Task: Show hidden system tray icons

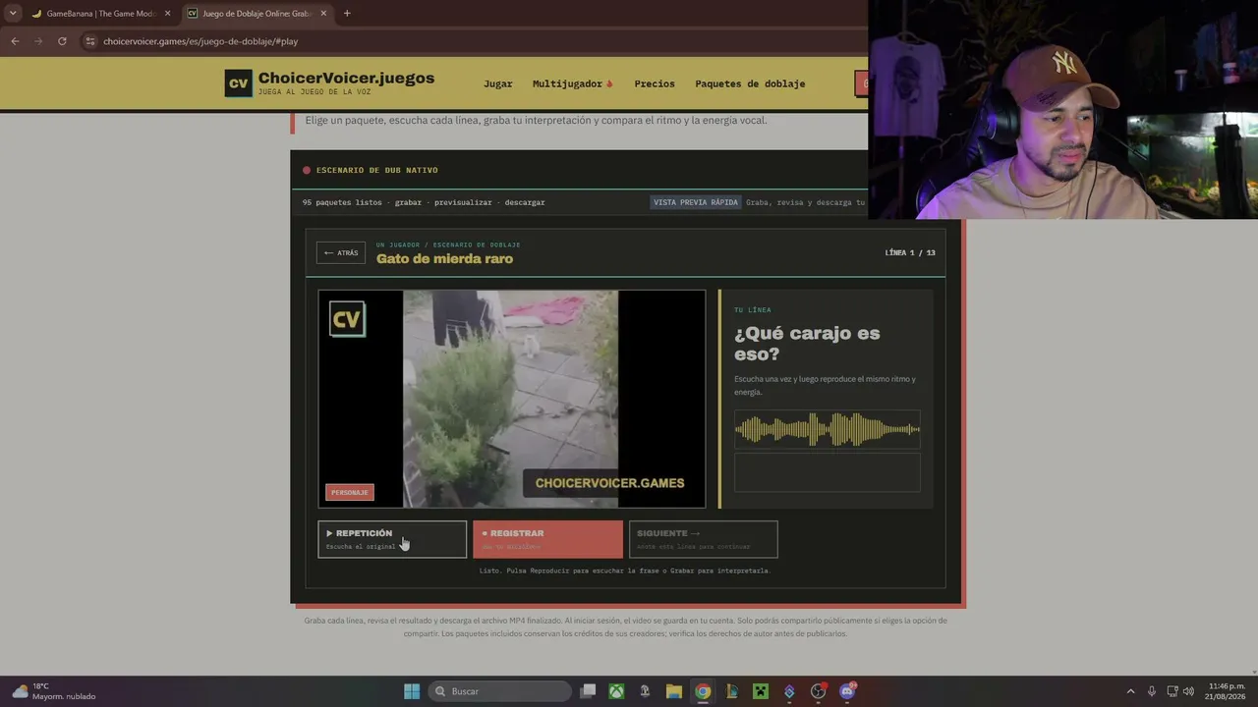Action: [1130, 691]
